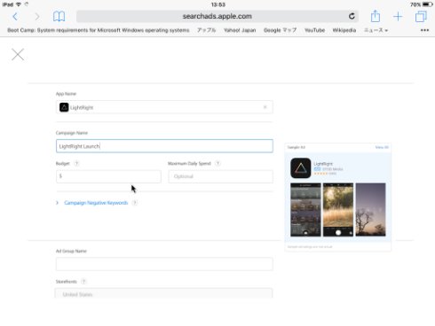Open the bookmarks book icon
435x326 pixels.
point(59,17)
